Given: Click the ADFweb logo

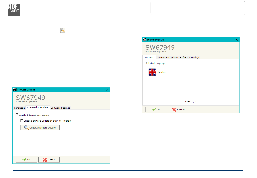Looking at the screenshot, I should [14, 10].
